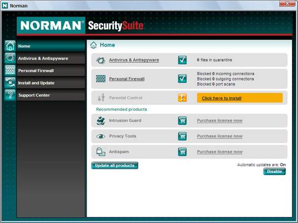Click the Parental Control figure icon
Screen dimensions: 298x223
click(101, 98)
